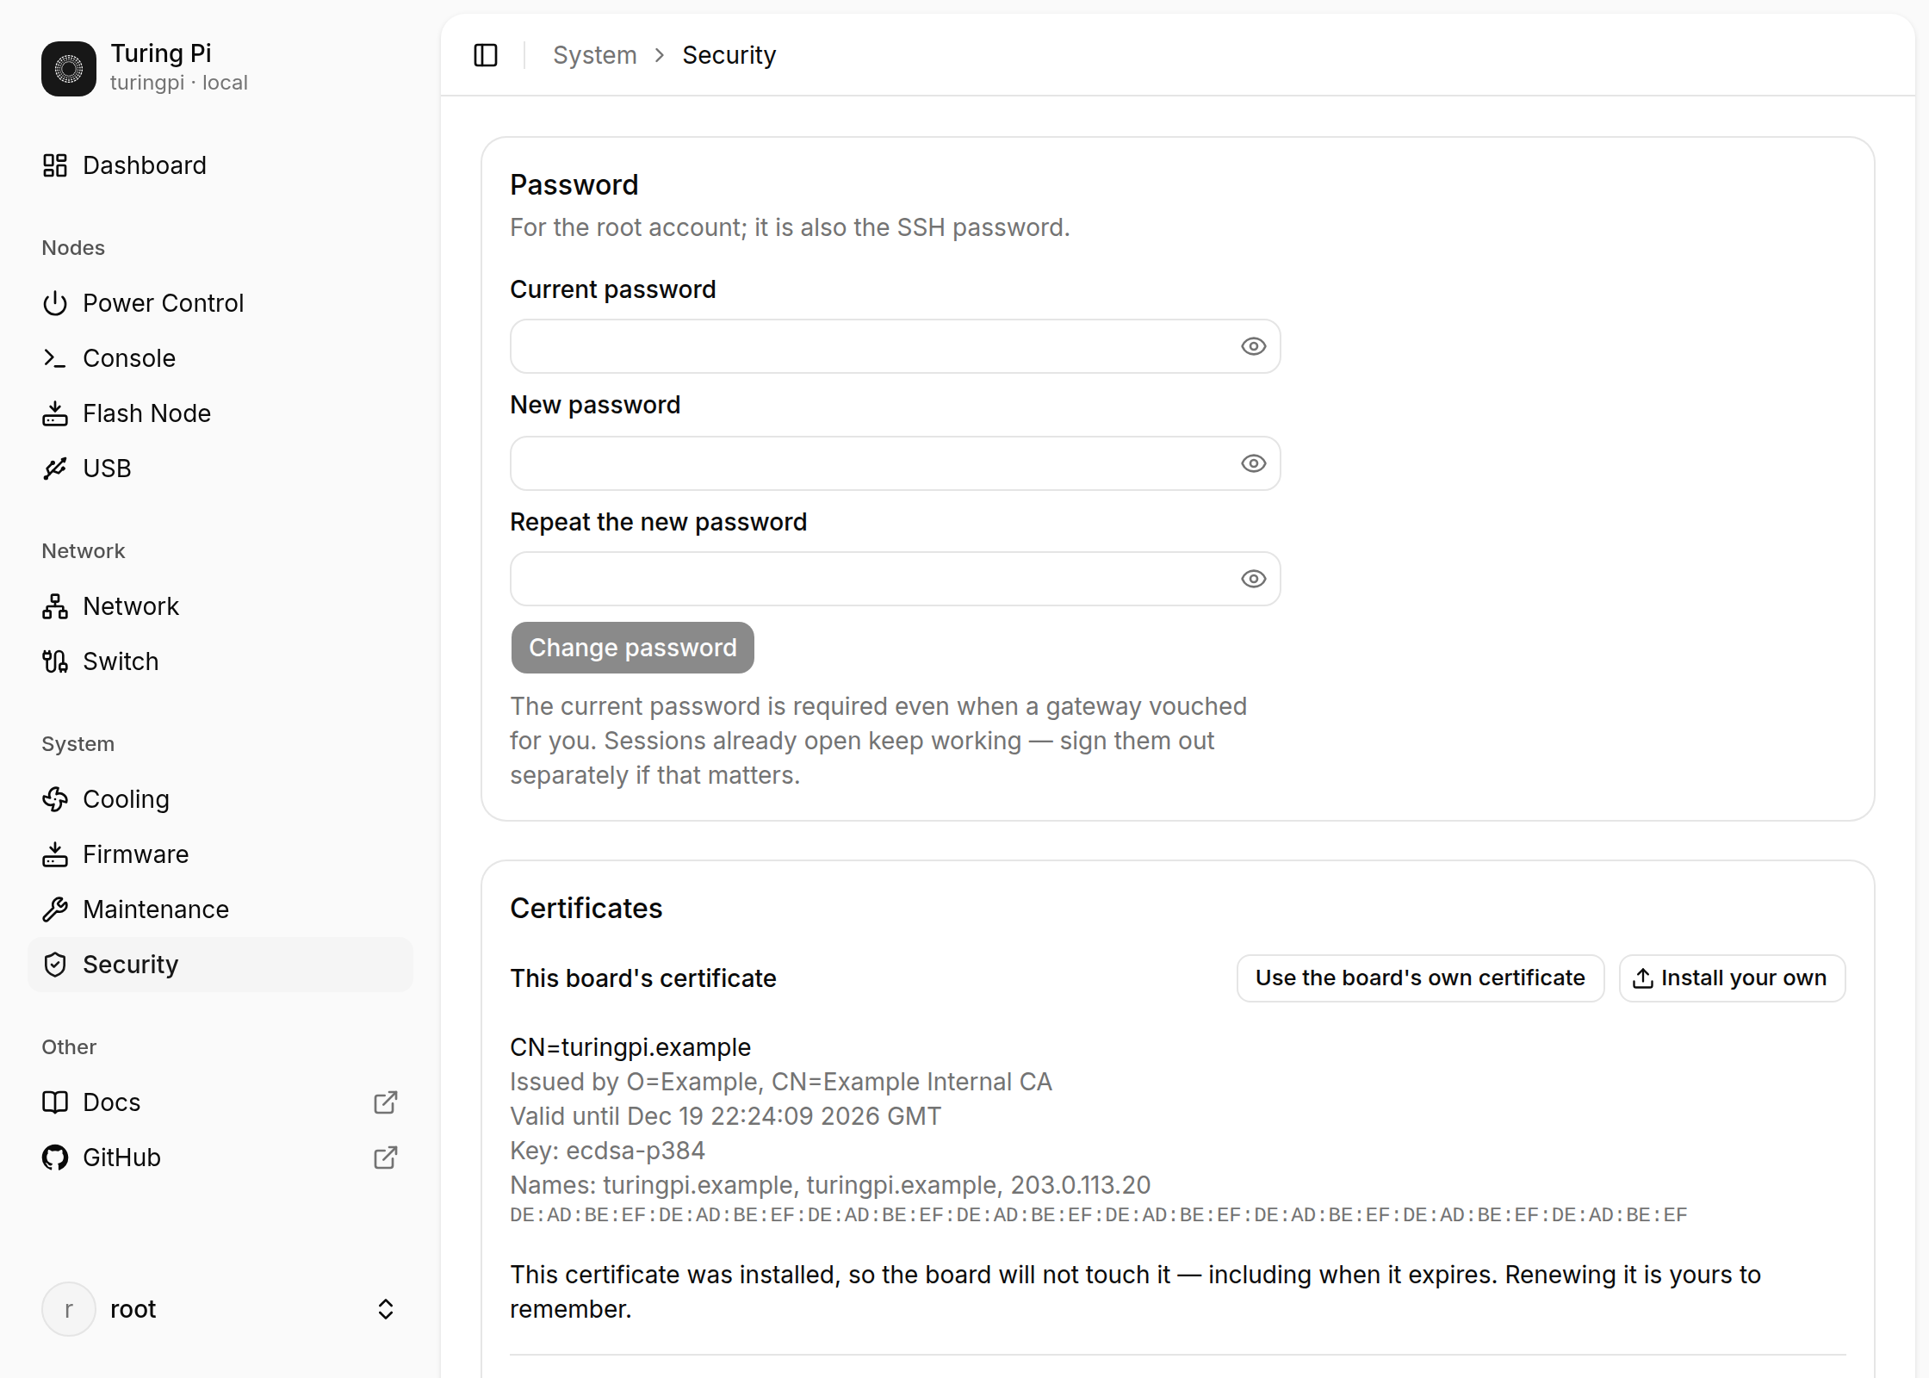This screenshot has width=1929, height=1378.
Task: Click the external-link icon beside Docs
Action: (x=386, y=1102)
